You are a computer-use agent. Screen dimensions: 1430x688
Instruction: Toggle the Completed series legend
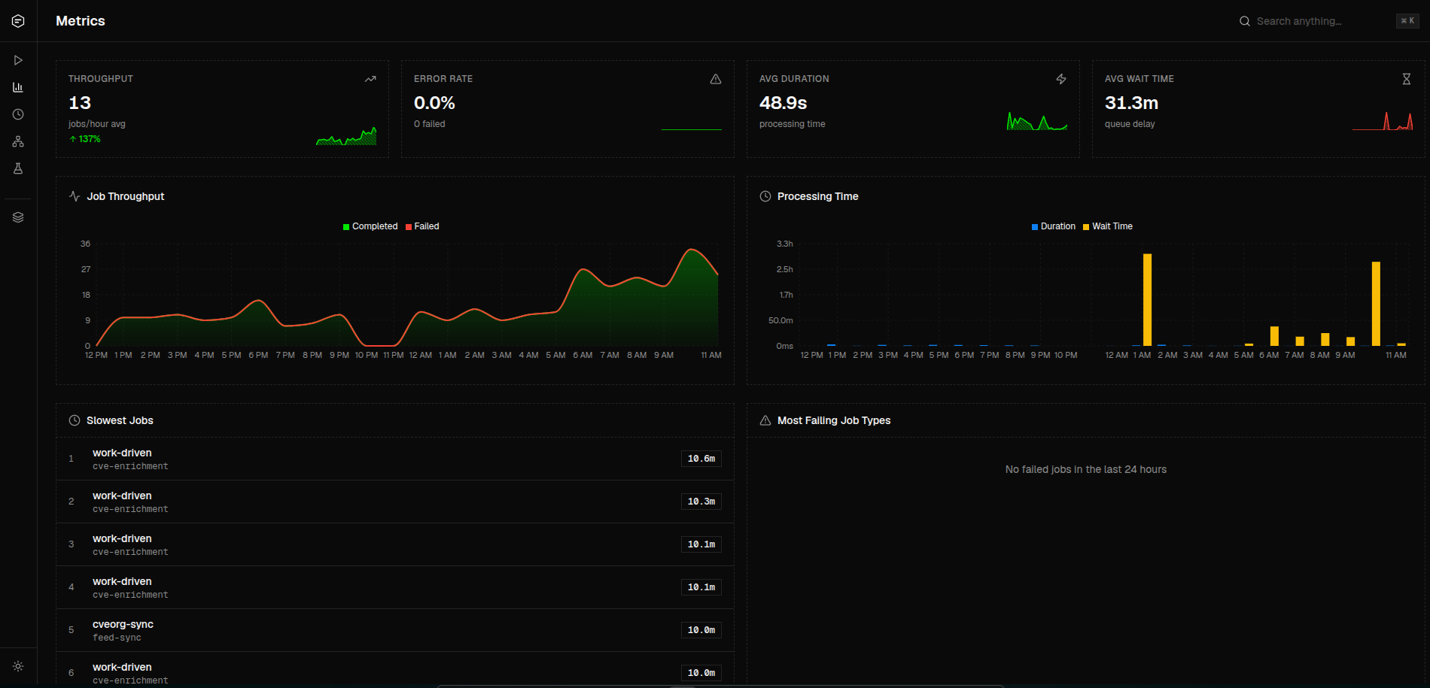click(370, 226)
